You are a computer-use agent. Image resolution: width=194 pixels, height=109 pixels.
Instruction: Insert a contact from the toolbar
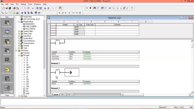[x=73, y=13]
